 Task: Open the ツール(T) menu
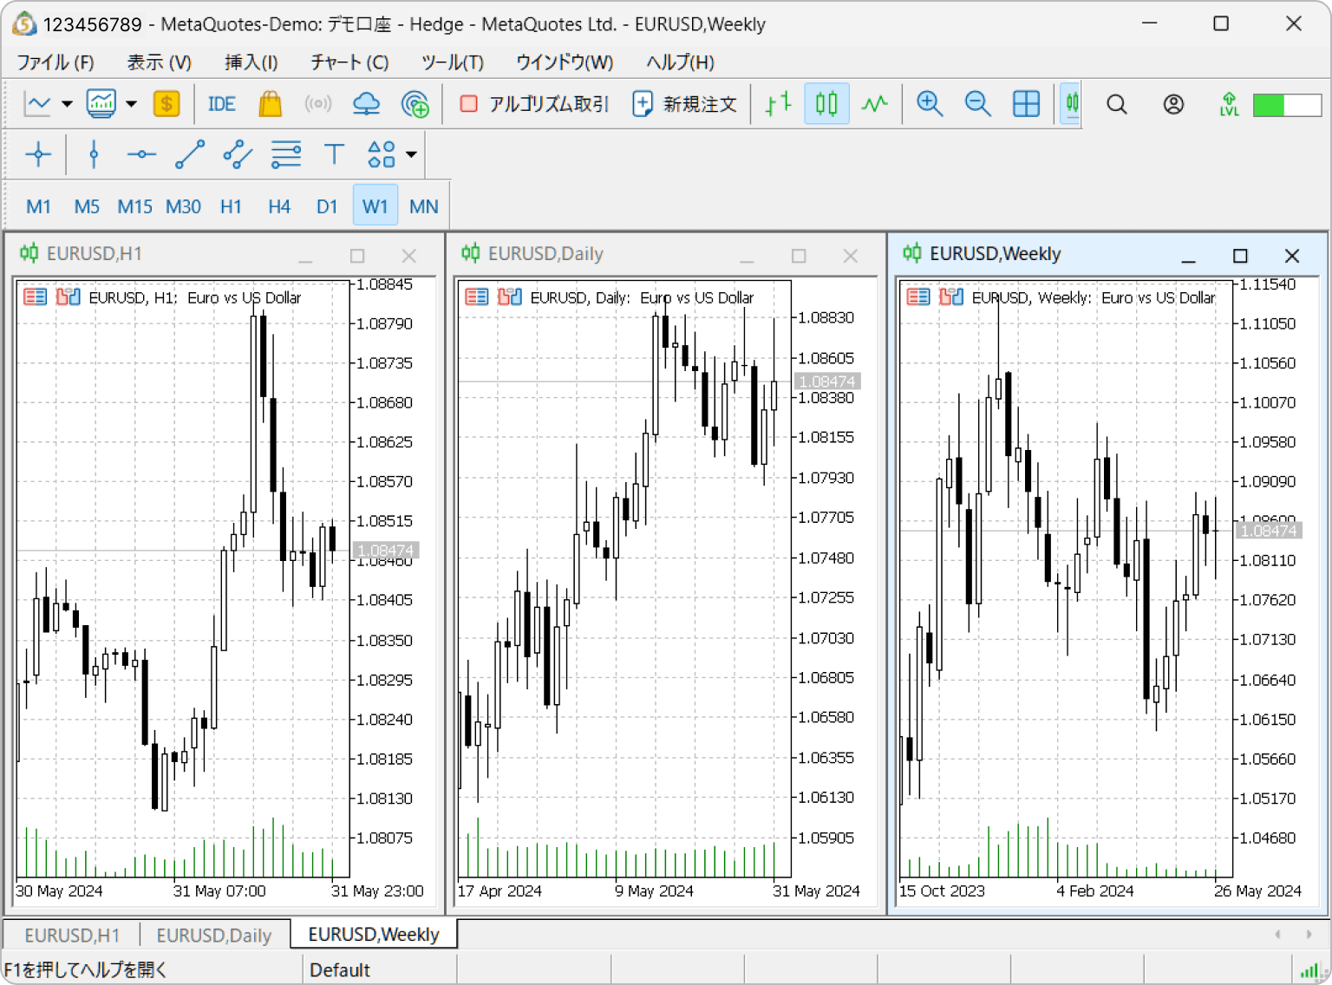453,62
